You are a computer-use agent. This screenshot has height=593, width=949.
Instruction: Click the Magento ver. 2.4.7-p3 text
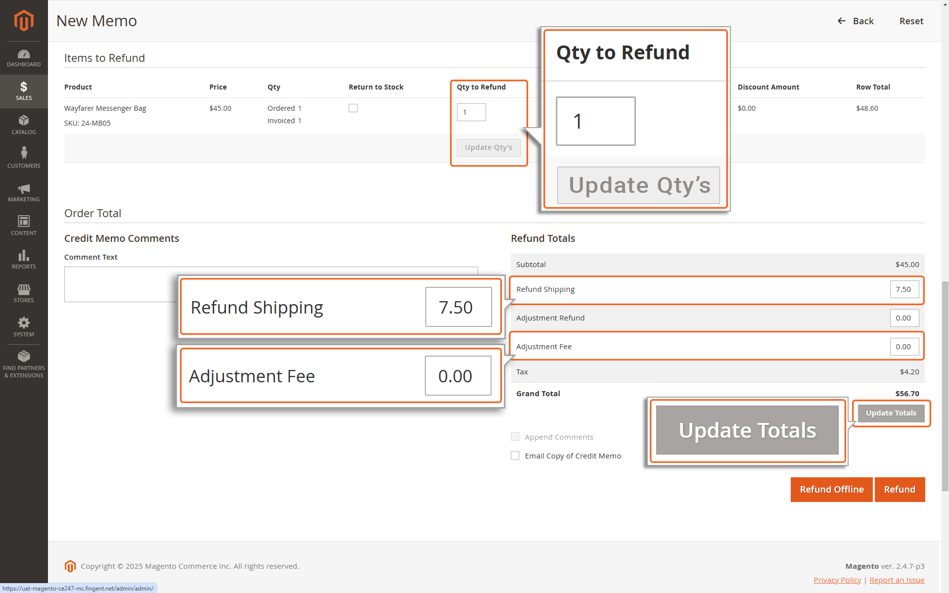point(885,566)
